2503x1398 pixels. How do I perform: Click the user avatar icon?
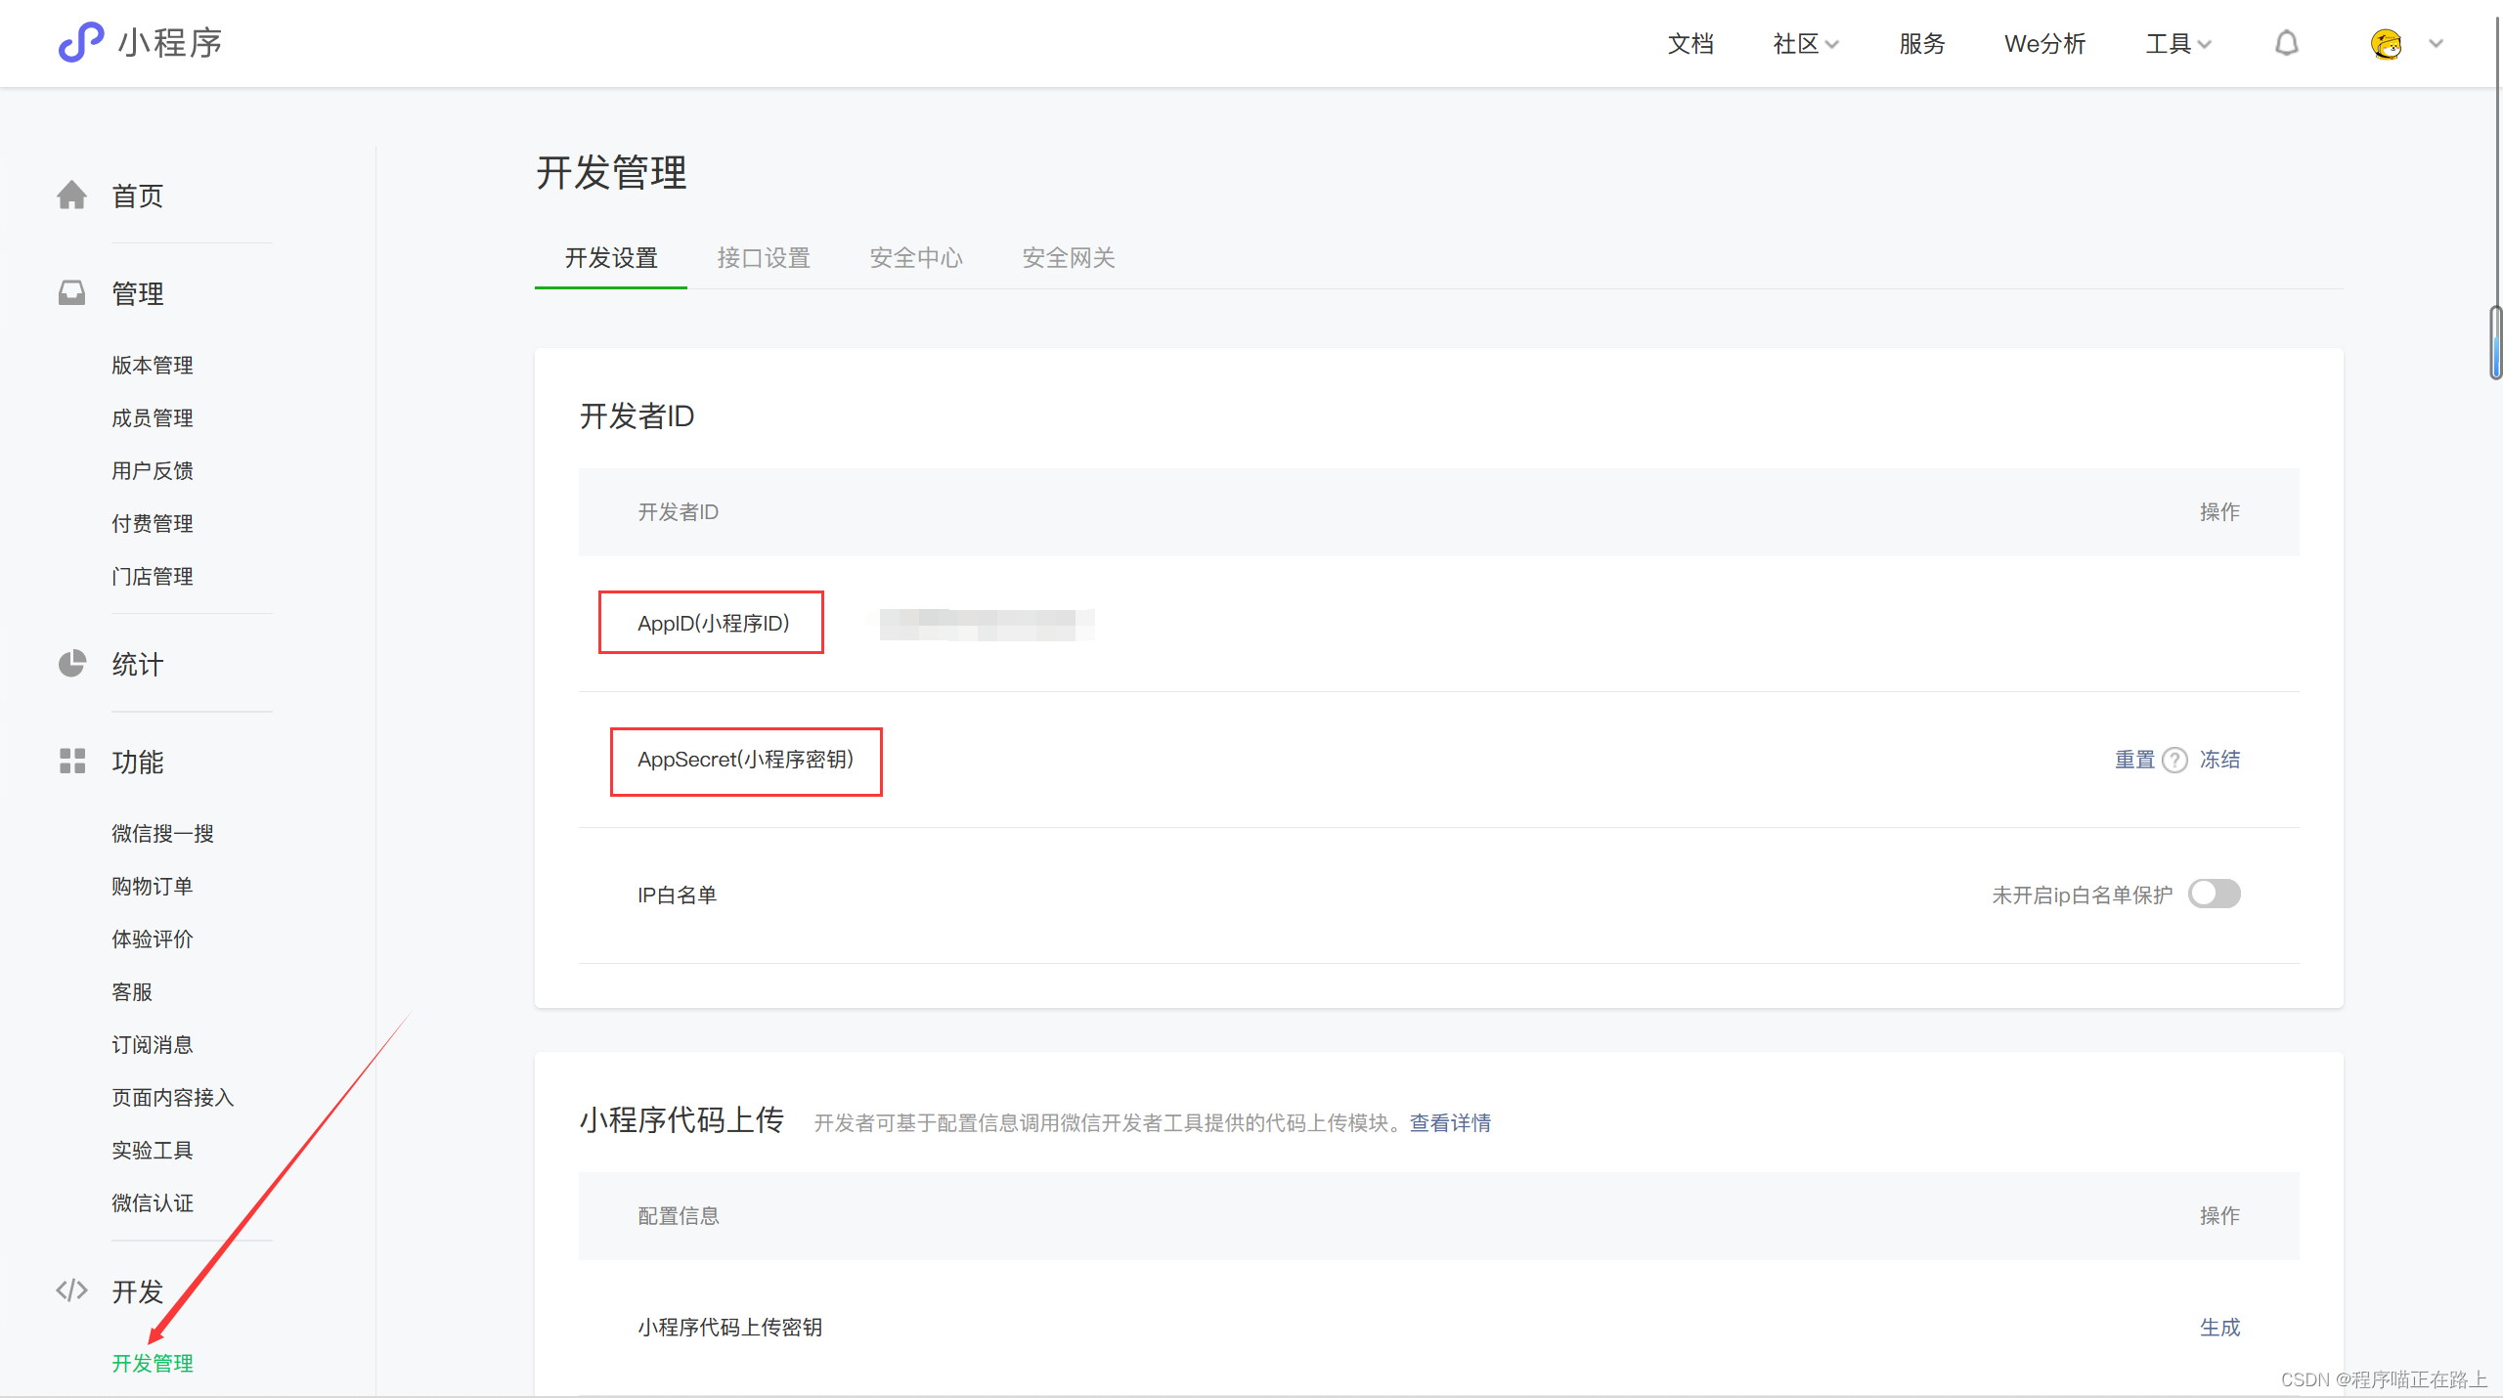(2386, 44)
